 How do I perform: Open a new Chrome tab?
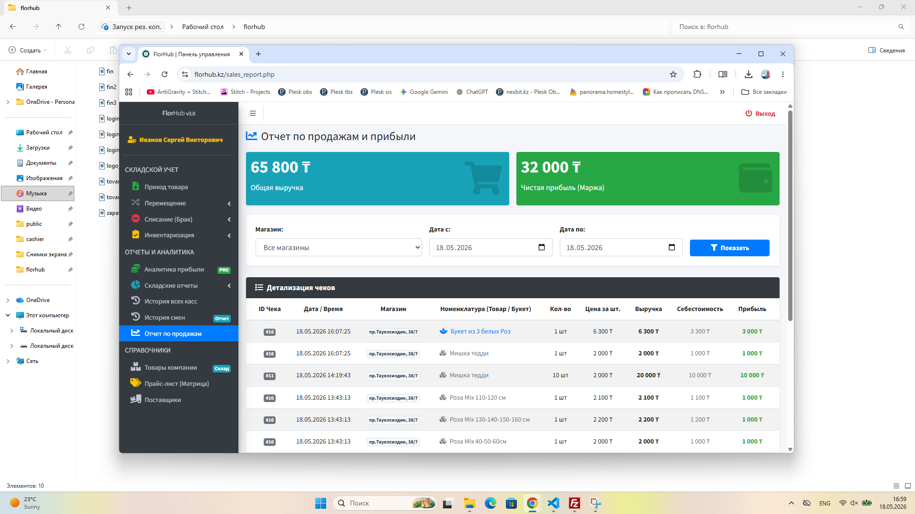pyautogui.click(x=258, y=54)
